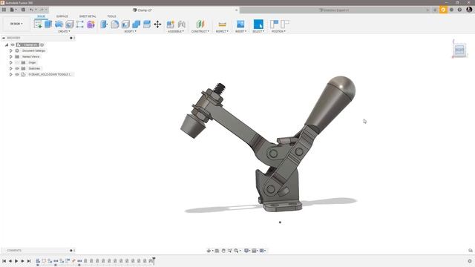Open Display Settings dropdown in navigation bar
Image resolution: width=475 pixels, height=267 pixels.
(247, 251)
